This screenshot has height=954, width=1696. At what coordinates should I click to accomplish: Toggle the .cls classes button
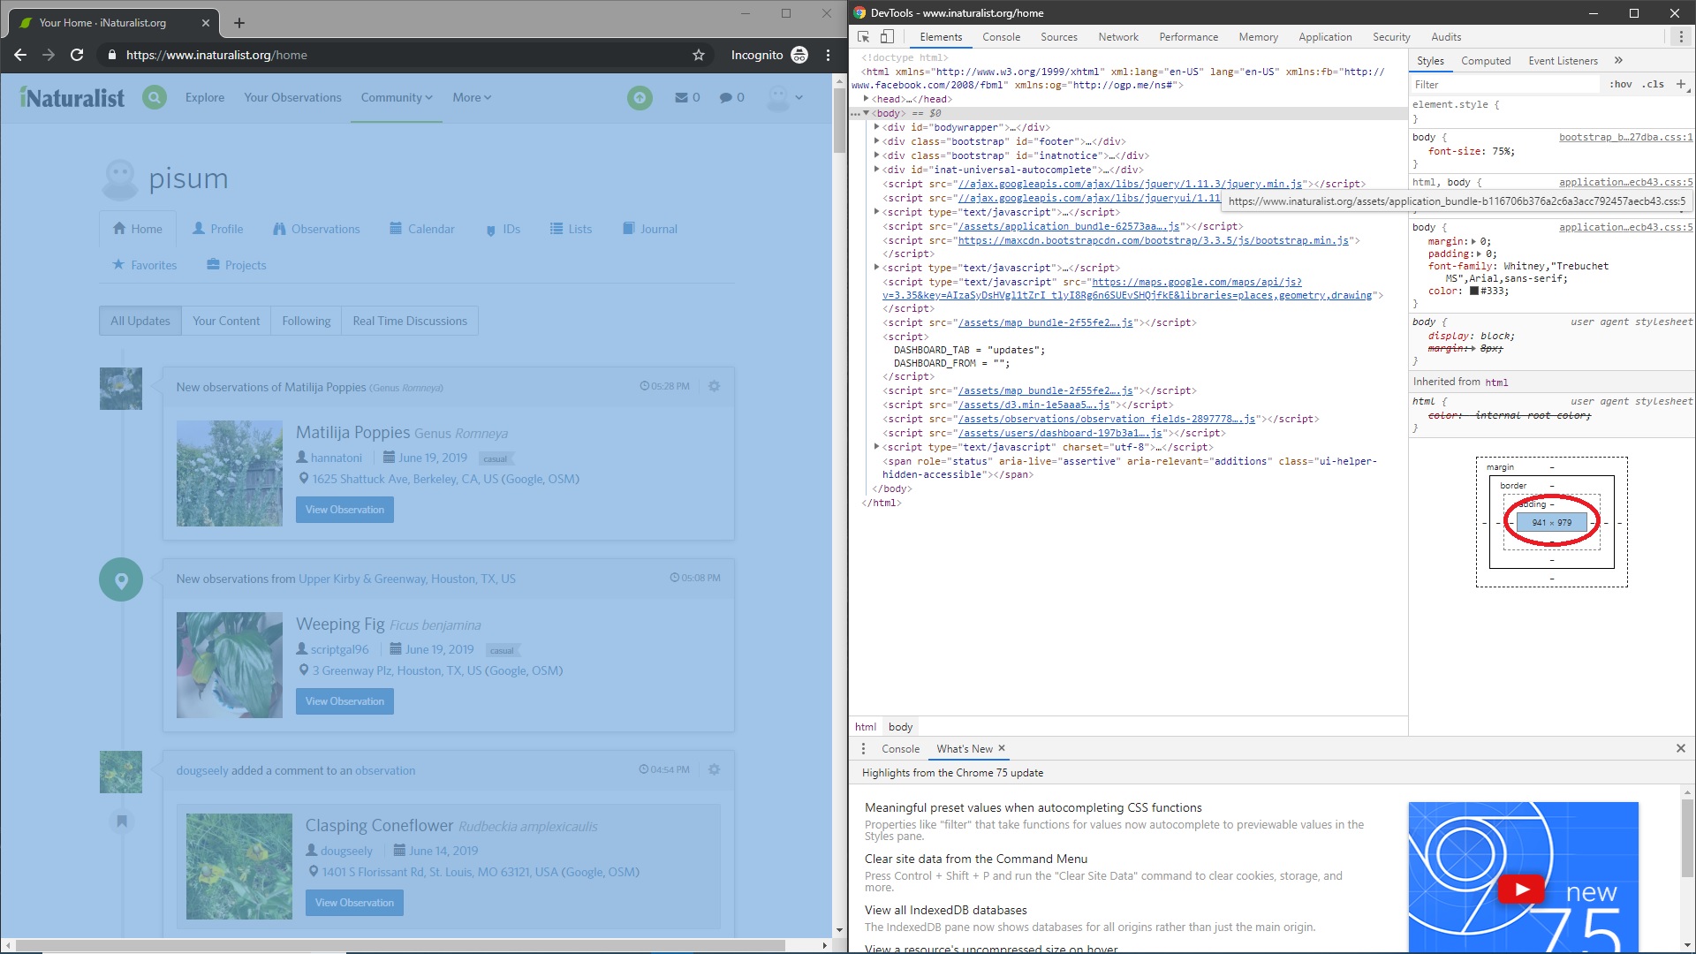pyautogui.click(x=1653, y=84)
